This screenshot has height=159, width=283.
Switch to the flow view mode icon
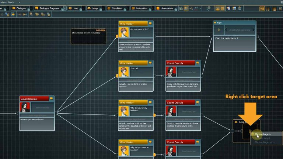click(x=262, y=9)
